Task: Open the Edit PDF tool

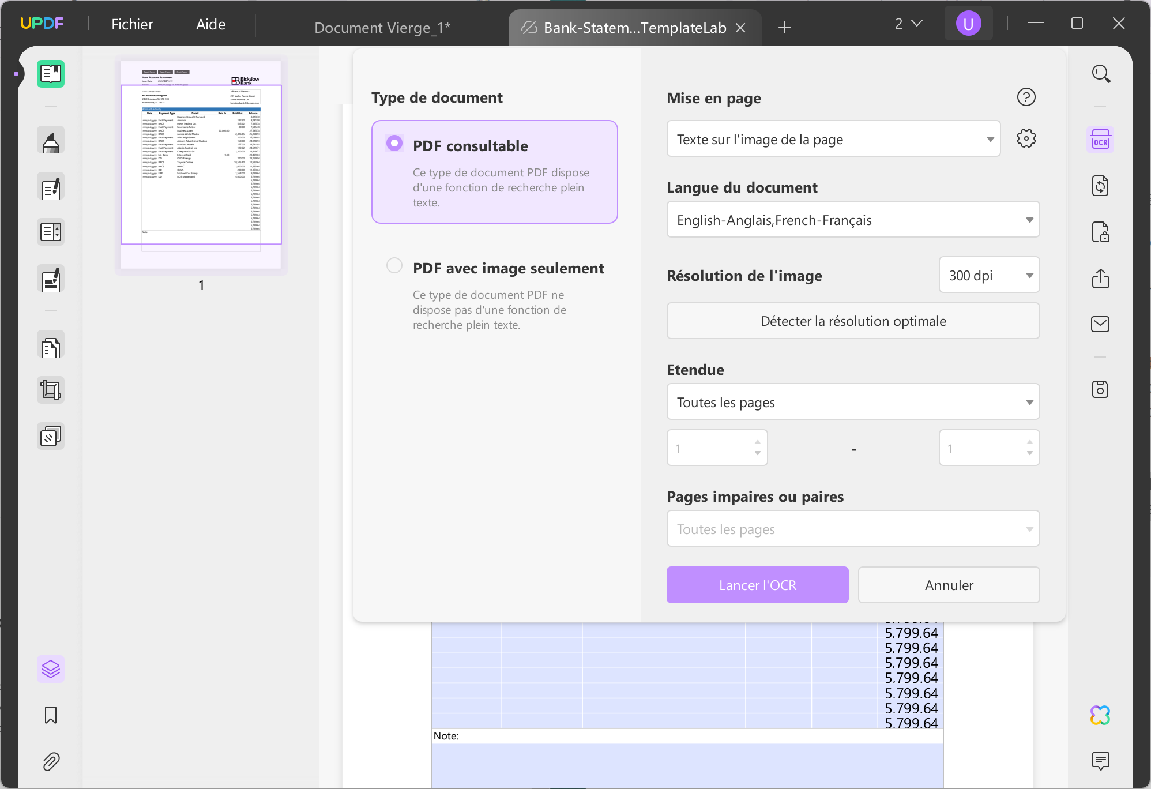Action: (x=51, y=187)
